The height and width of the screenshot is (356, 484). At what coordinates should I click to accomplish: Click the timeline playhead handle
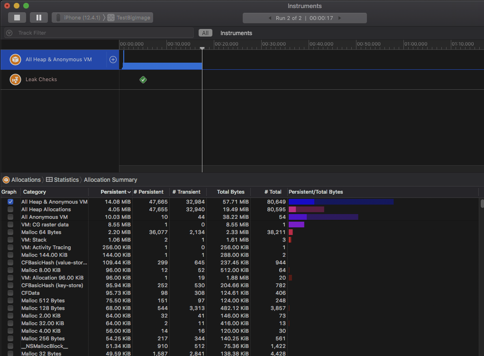(x=202, y=48)
